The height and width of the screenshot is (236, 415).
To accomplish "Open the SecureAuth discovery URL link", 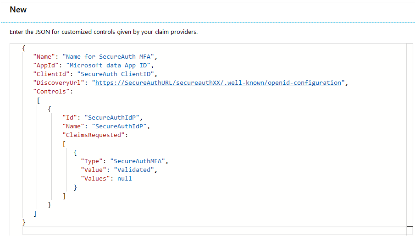I will coord(218,83).
